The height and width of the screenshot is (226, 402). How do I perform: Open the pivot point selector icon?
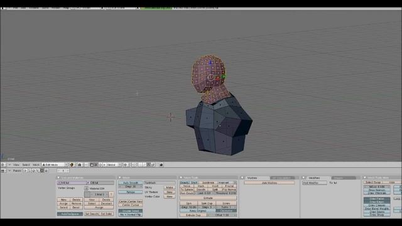80,164
